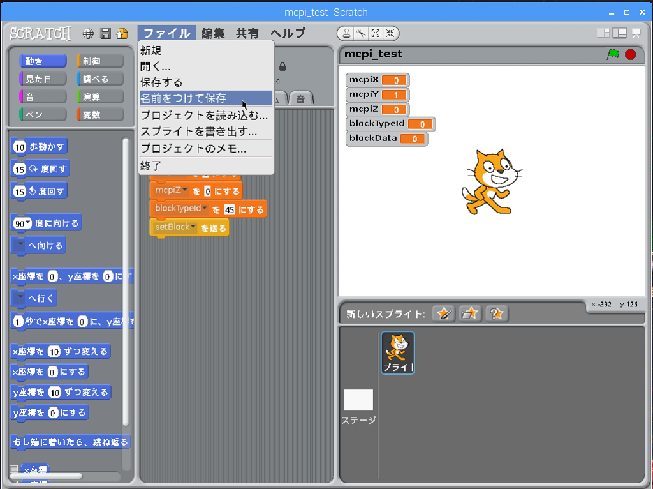Click the globe language icon
The width and height of the screenshot is (653, 489).
point(88,34)
